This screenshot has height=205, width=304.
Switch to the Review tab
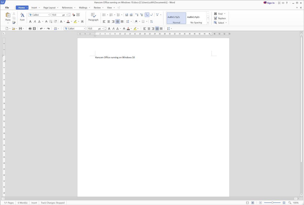point(97,8)
